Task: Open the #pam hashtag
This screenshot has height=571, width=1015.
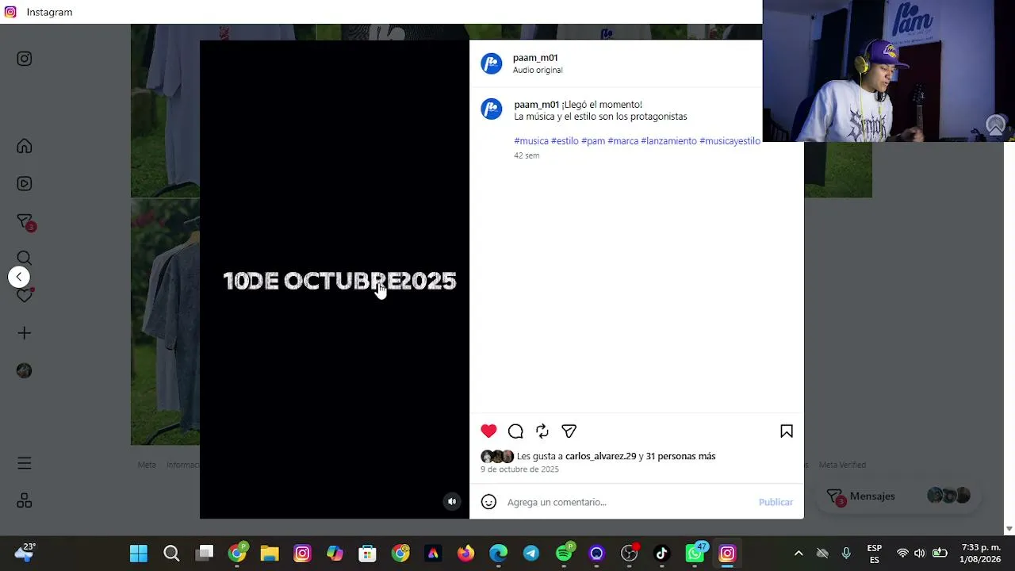Action: point(593,141)
